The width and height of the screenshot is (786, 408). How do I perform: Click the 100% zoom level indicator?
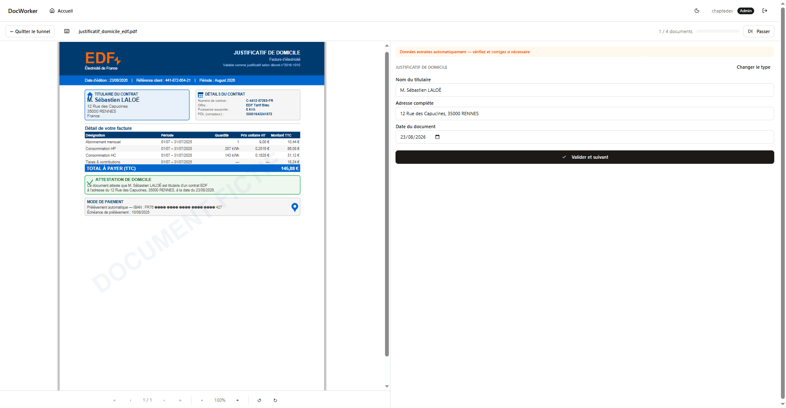[x=220, y=400]
